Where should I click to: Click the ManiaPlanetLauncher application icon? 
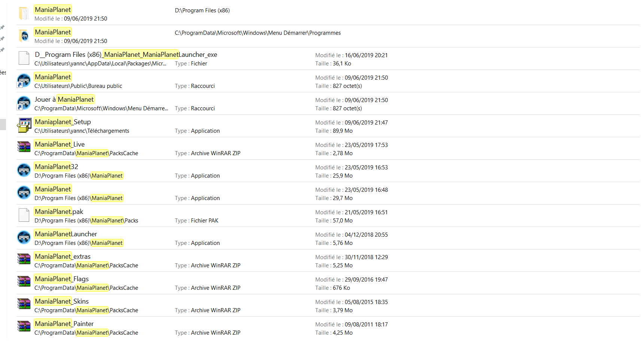24,237
